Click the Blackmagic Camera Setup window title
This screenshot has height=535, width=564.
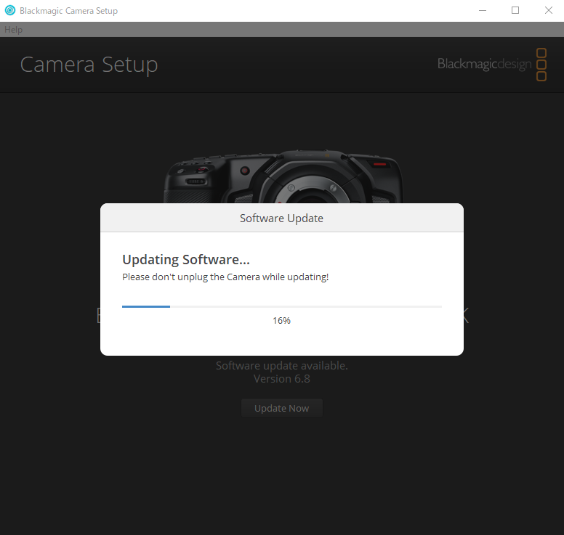pos(68,11)
